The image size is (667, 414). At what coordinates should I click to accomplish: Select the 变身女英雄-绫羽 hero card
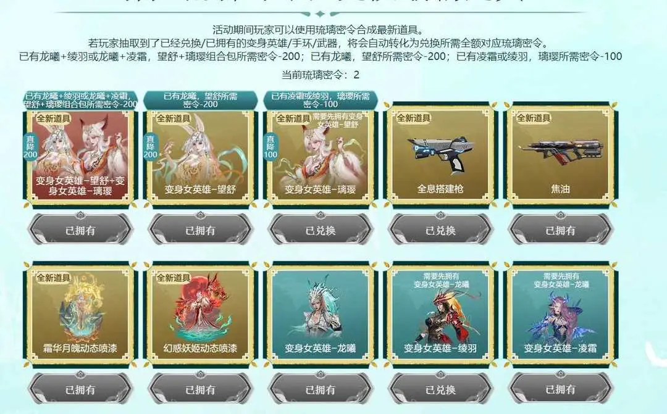(x=440, y=315)
